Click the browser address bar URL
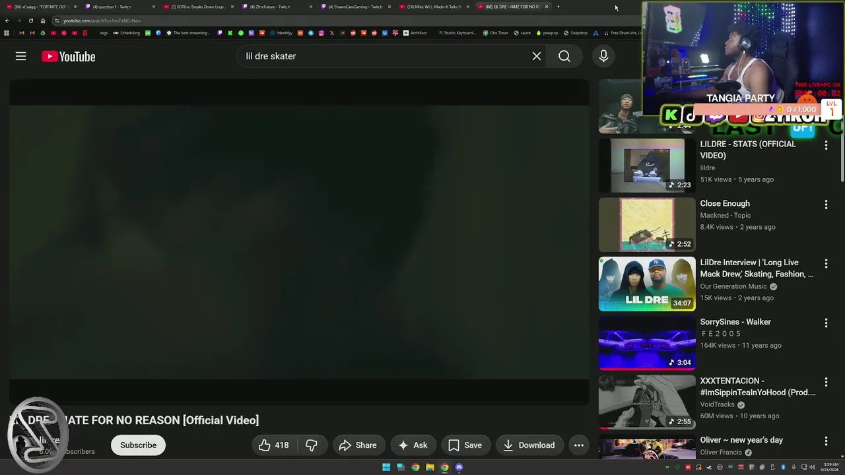 coord(102,20)
